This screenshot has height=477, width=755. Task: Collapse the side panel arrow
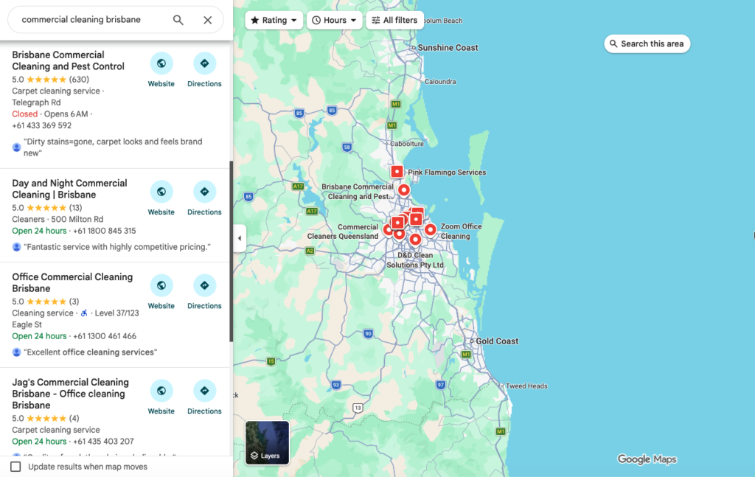pyautogui.click(x=240, y=238)
